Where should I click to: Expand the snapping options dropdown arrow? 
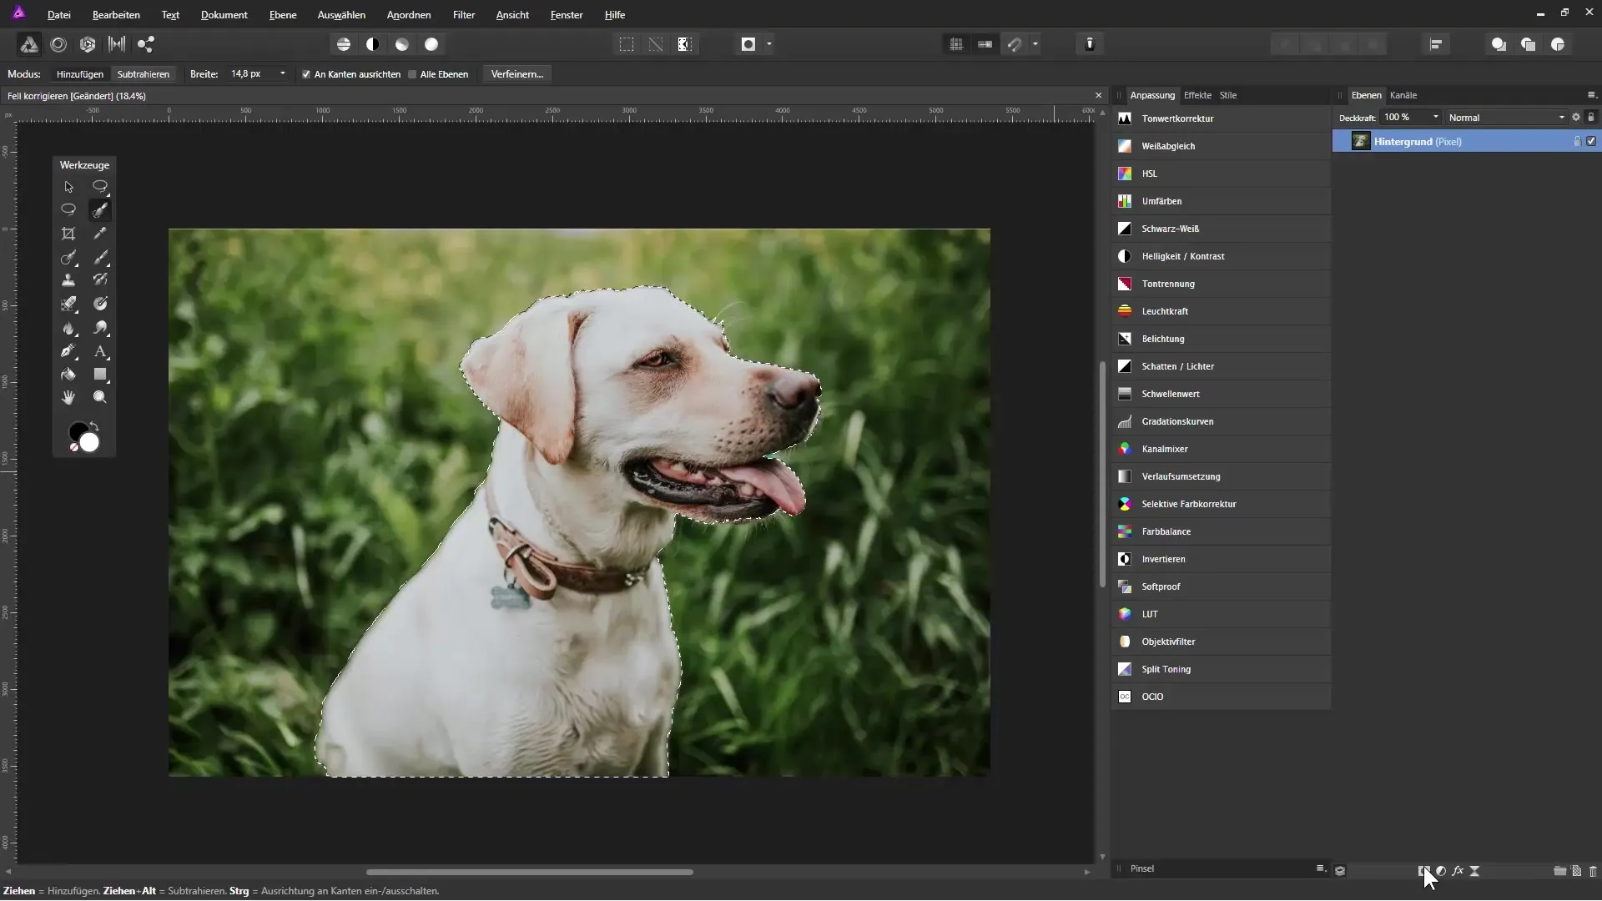coord(1035,44)
